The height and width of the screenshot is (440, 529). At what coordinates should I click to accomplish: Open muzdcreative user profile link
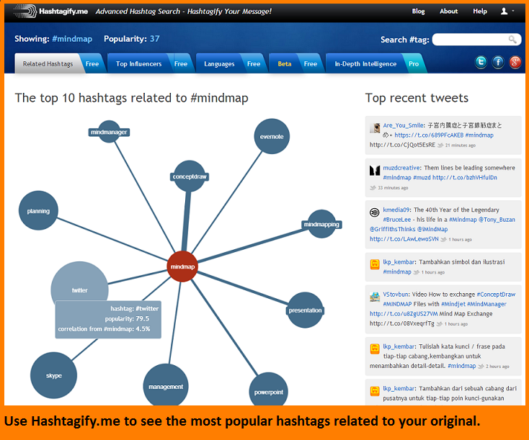tap(401, 168)
